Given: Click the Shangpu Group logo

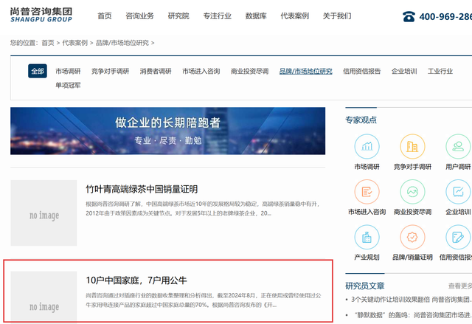Looking at the screenshot, I should coord(41,15).
